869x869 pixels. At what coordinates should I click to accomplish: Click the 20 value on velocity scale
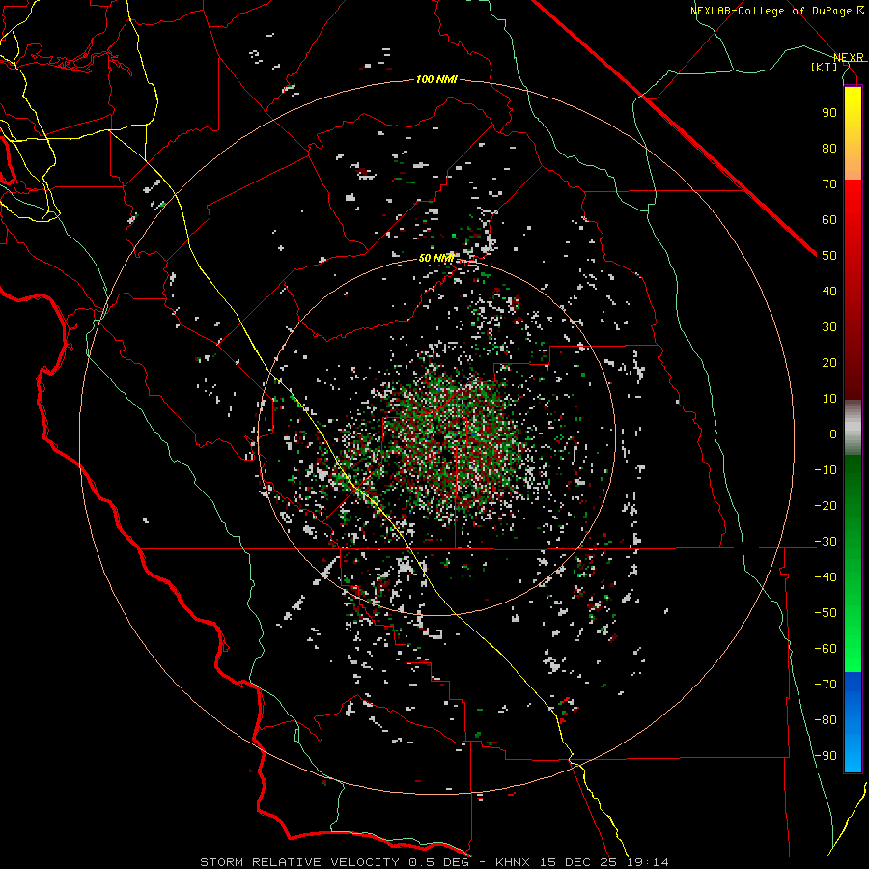829,362
